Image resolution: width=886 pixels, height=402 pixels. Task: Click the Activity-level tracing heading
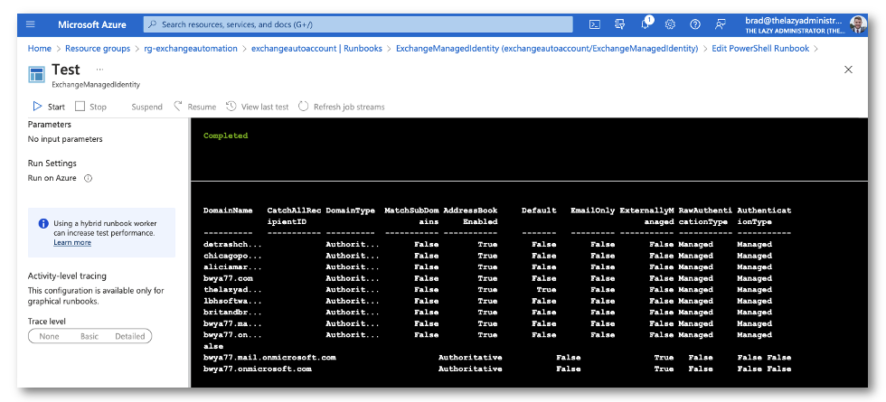point(67,276)
